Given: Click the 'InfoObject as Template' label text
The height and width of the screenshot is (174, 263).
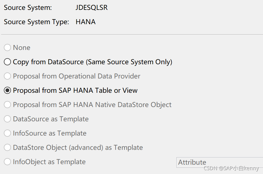Looking at the screenshot, I should (x=49, y=162).
